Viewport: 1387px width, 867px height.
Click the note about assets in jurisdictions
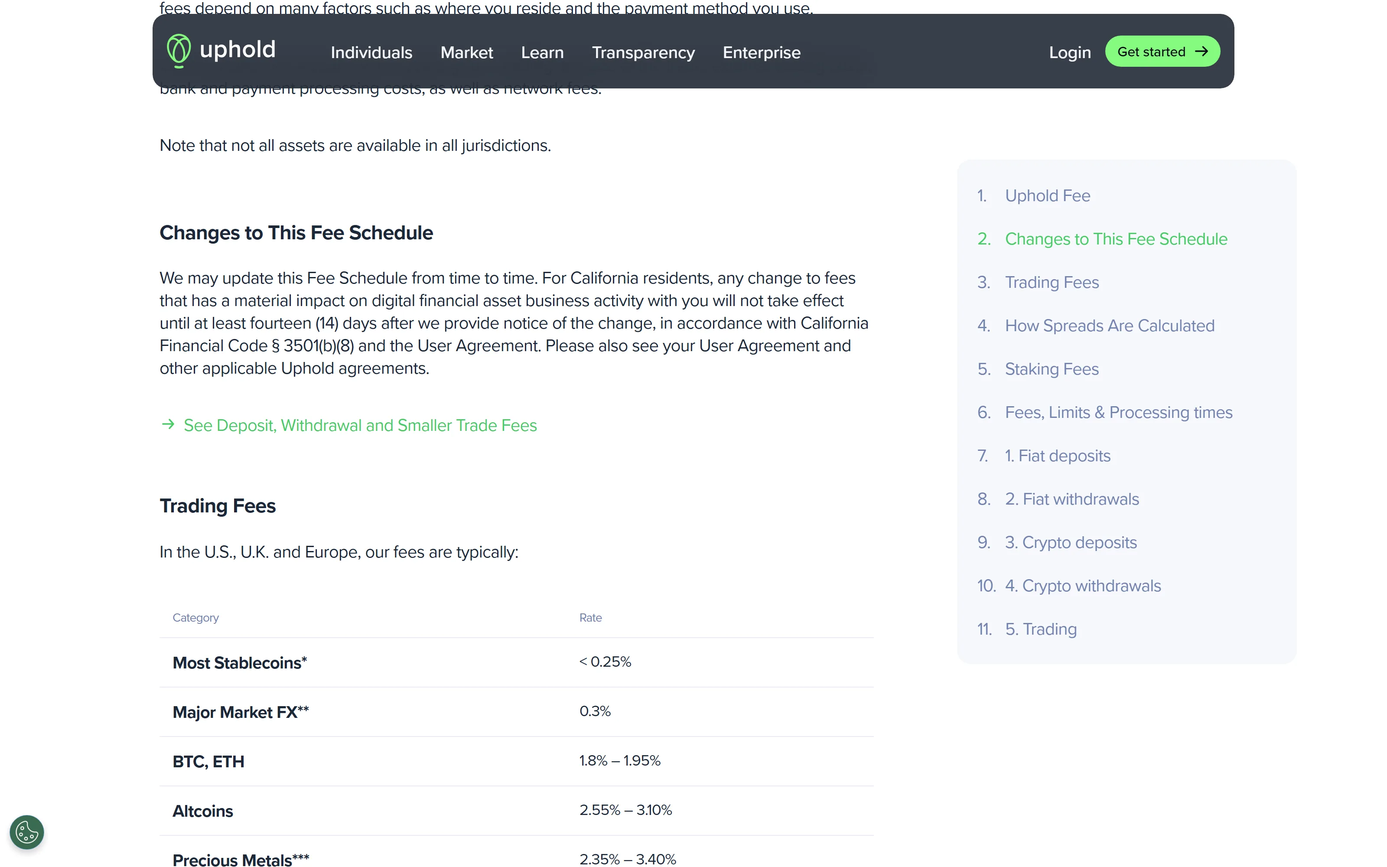tap(355, 146)
